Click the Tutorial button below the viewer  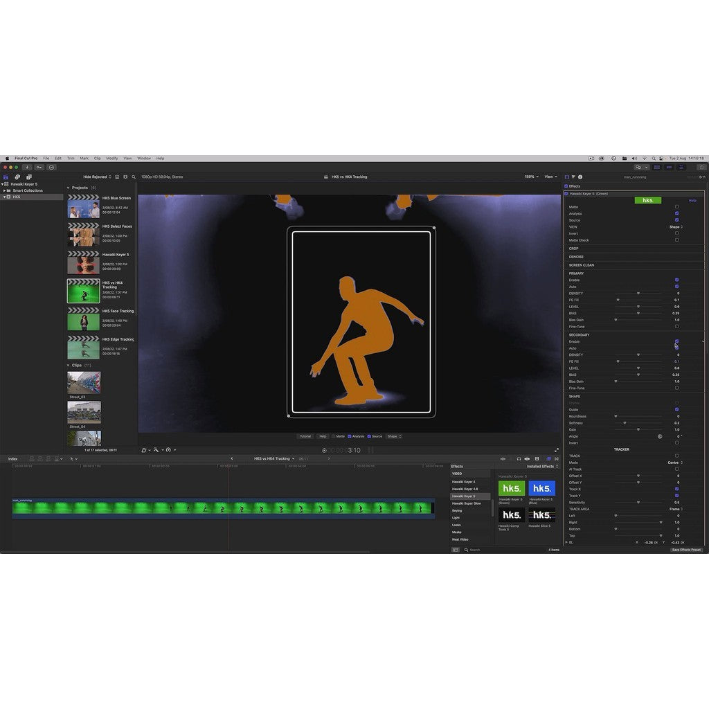[305, 436]
